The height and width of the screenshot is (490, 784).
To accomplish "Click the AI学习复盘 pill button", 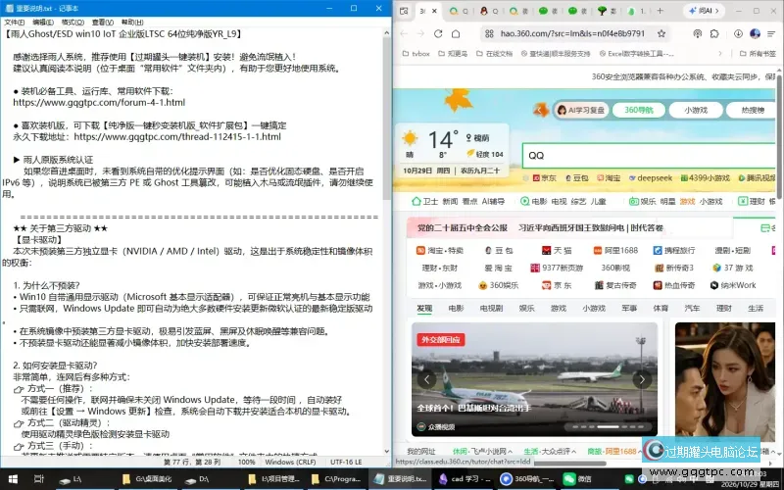I will pos(580,110).
